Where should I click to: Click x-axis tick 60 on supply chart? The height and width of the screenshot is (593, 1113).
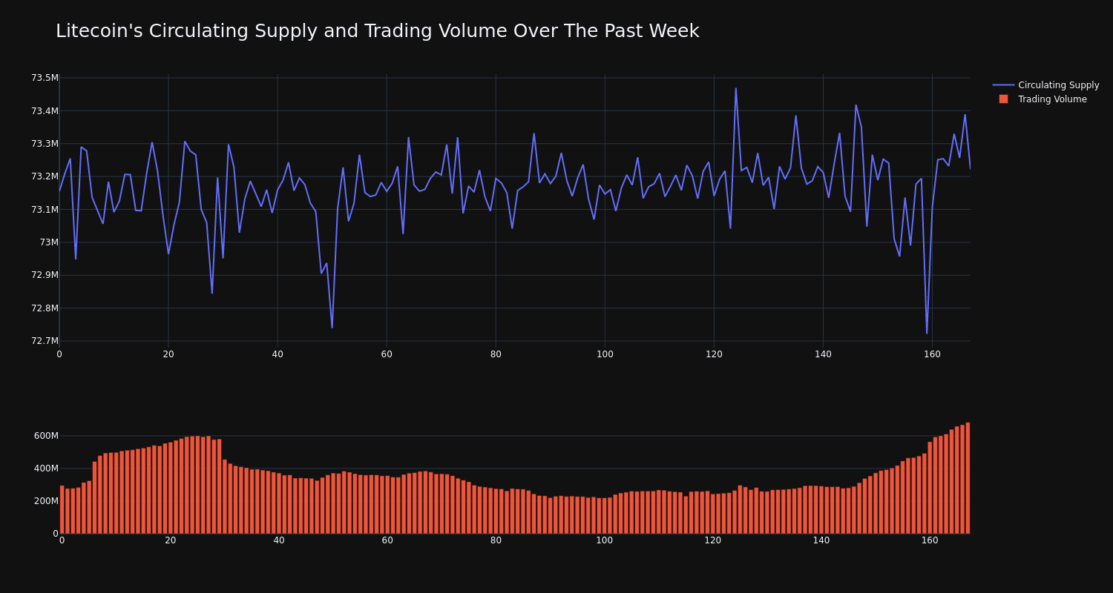[387, 354]
